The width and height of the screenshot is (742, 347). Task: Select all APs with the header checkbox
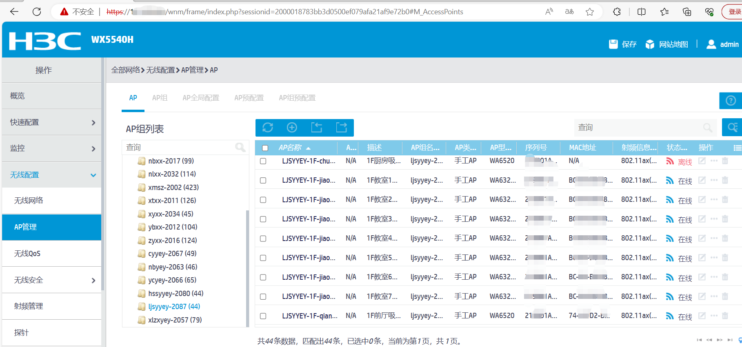point(265,148)
